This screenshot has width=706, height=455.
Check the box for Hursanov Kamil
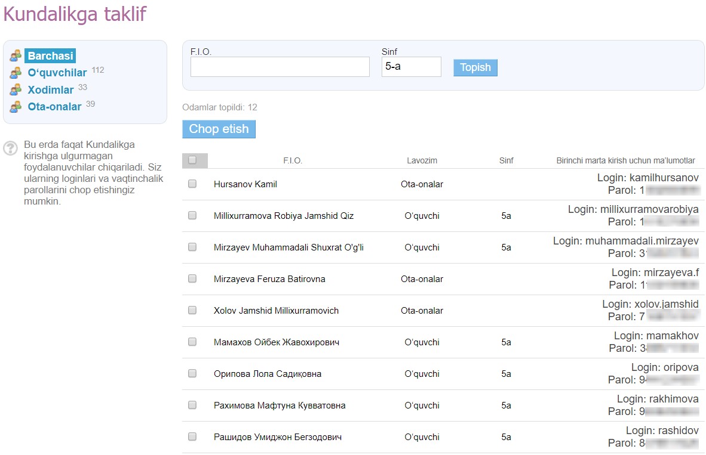[x=192, y=184]
